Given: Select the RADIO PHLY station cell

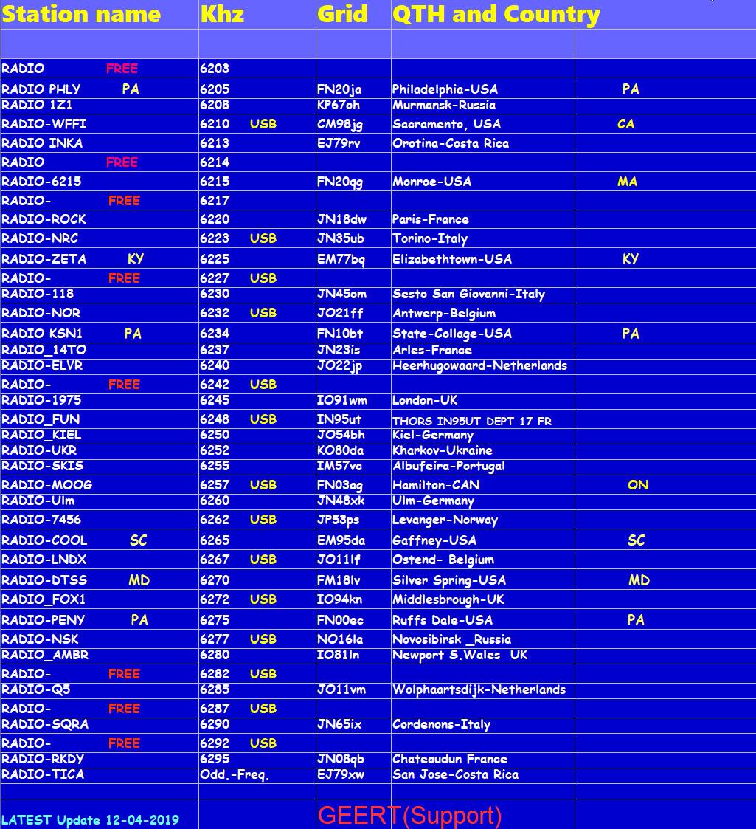Looking at the screenshot, I should [41, 89].
